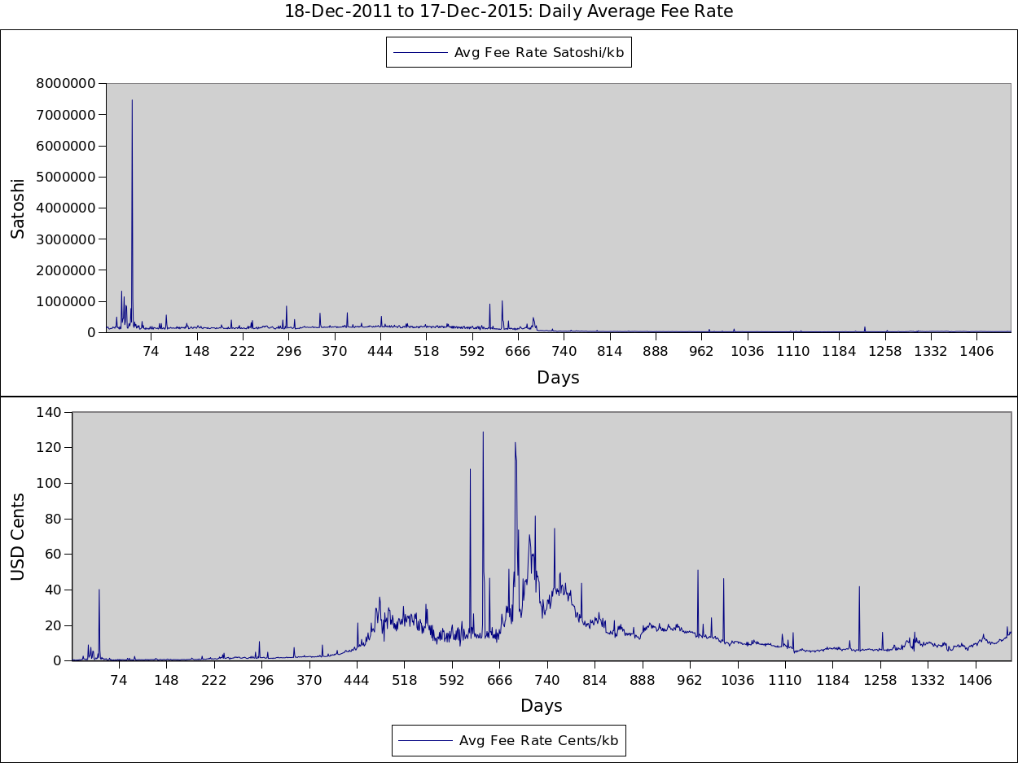Click the 1036 day tick label on bottom chart
1018x763 pixels.
tap(737, 680)
